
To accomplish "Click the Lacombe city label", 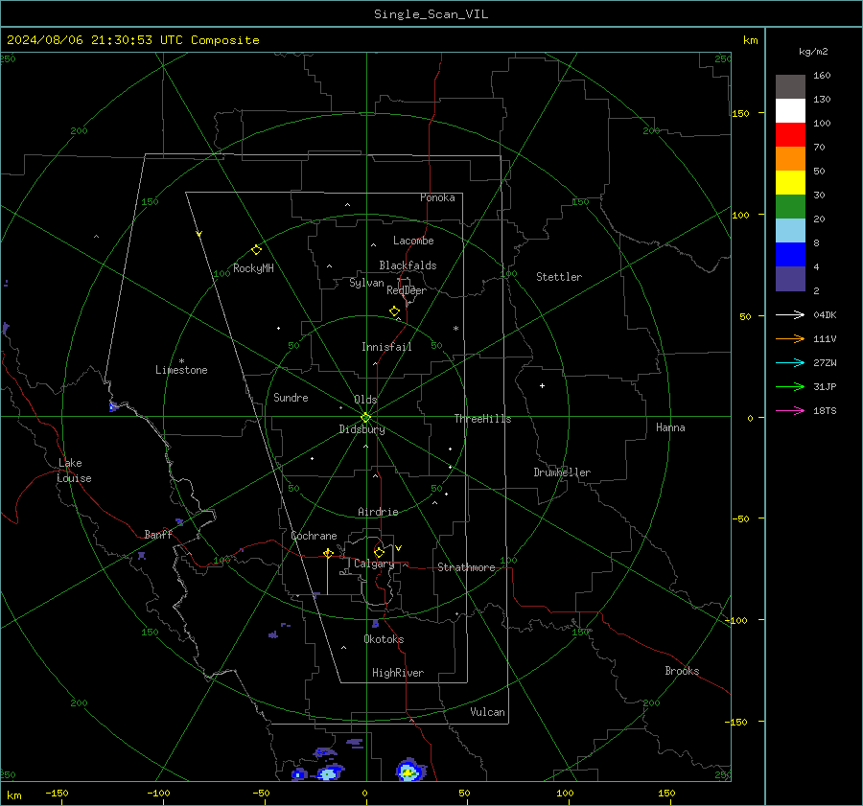I will pos(413,241).
